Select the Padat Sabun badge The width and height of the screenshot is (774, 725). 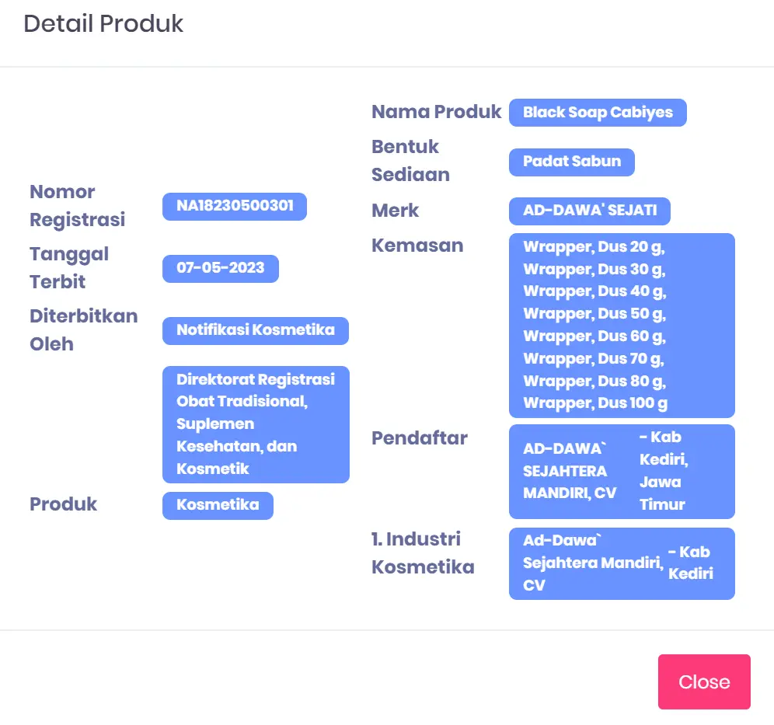click(572, 162)
